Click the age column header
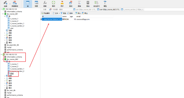 [73, 16]
